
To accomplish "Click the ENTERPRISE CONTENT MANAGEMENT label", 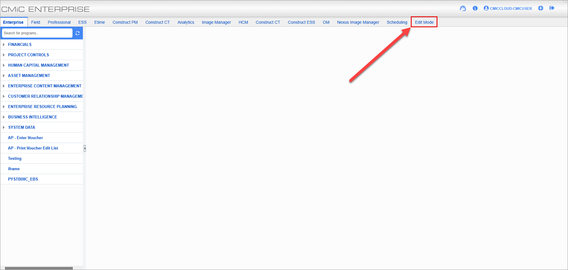I will pos(45,86).
